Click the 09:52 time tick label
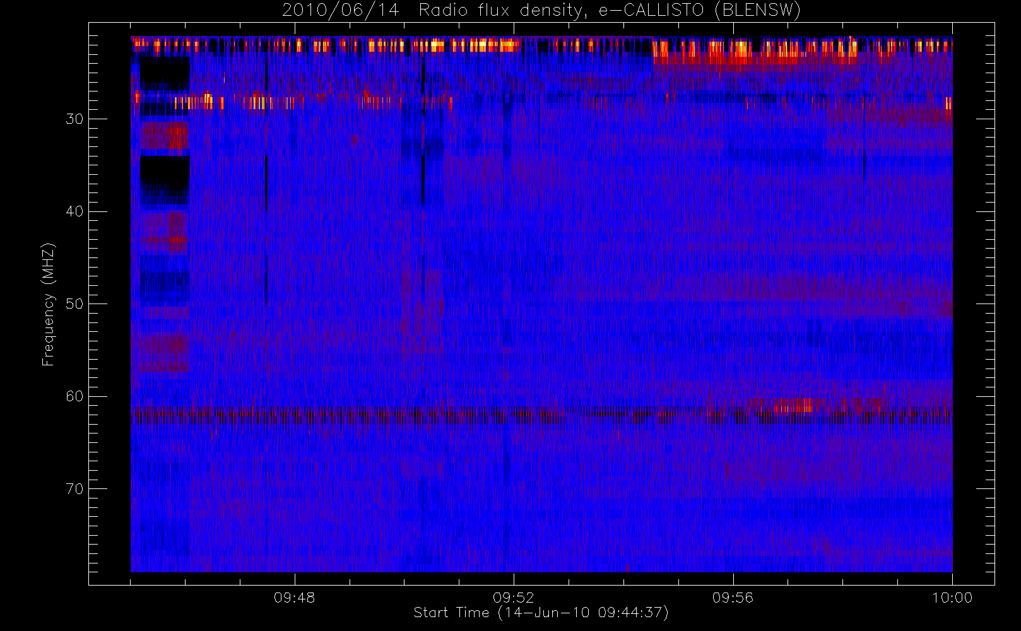 click(514, 598)
